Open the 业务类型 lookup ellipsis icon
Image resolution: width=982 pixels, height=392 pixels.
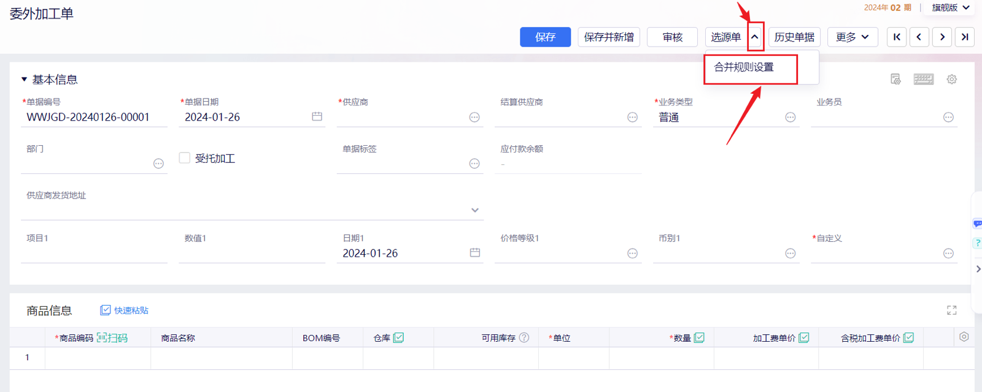(791, 117)
